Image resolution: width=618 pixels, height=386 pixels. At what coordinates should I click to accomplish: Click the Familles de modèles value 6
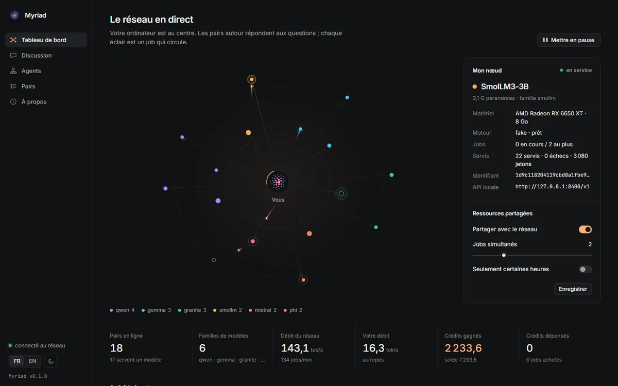pyautogui.click(x=202, y=348)
